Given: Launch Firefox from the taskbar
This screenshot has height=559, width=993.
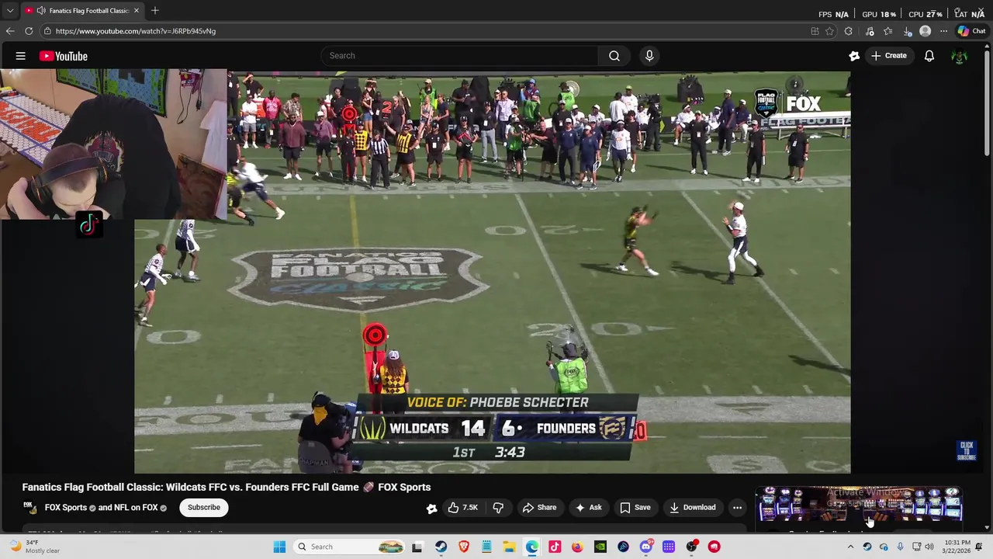Looking at the screenshot, I should point(577,547).
